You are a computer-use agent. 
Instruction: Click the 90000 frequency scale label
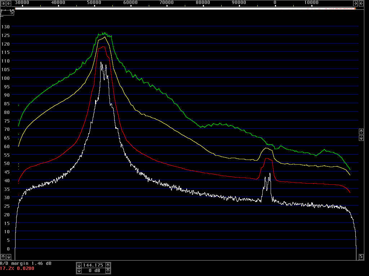tap(239, 3)
